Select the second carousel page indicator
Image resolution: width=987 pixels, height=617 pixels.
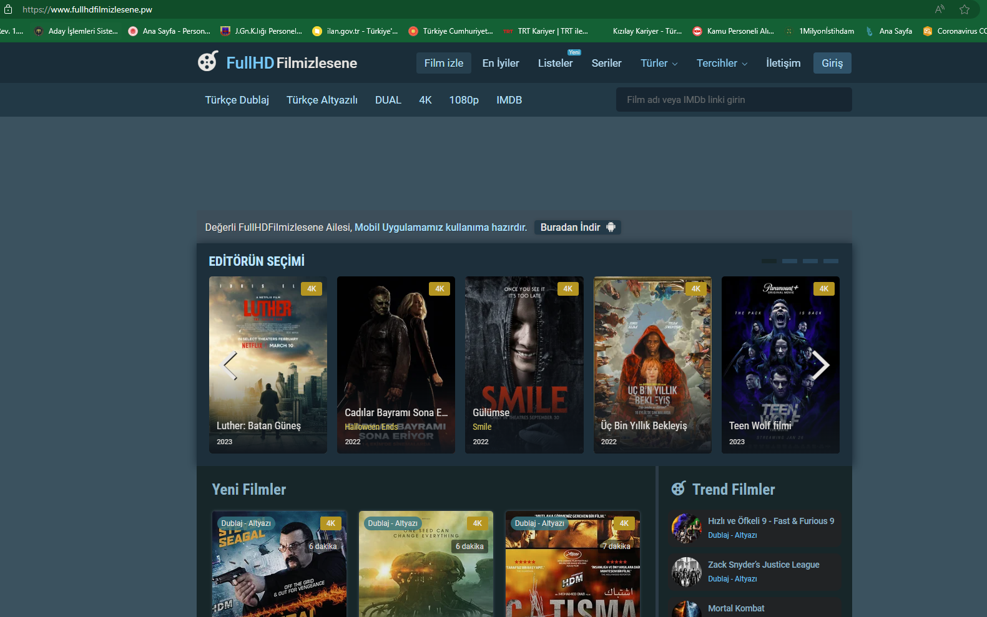coord(789,261)
